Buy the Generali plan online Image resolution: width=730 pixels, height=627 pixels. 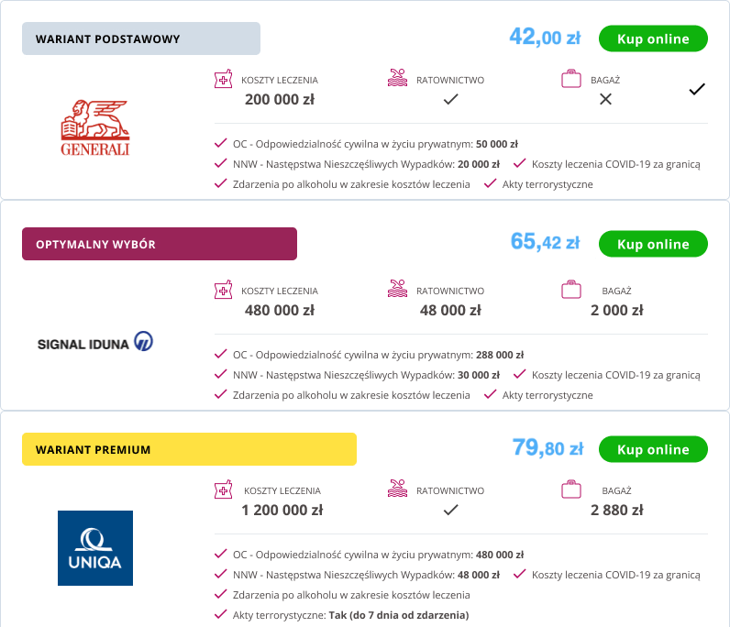pyautogui.click(x=653, y=38)
